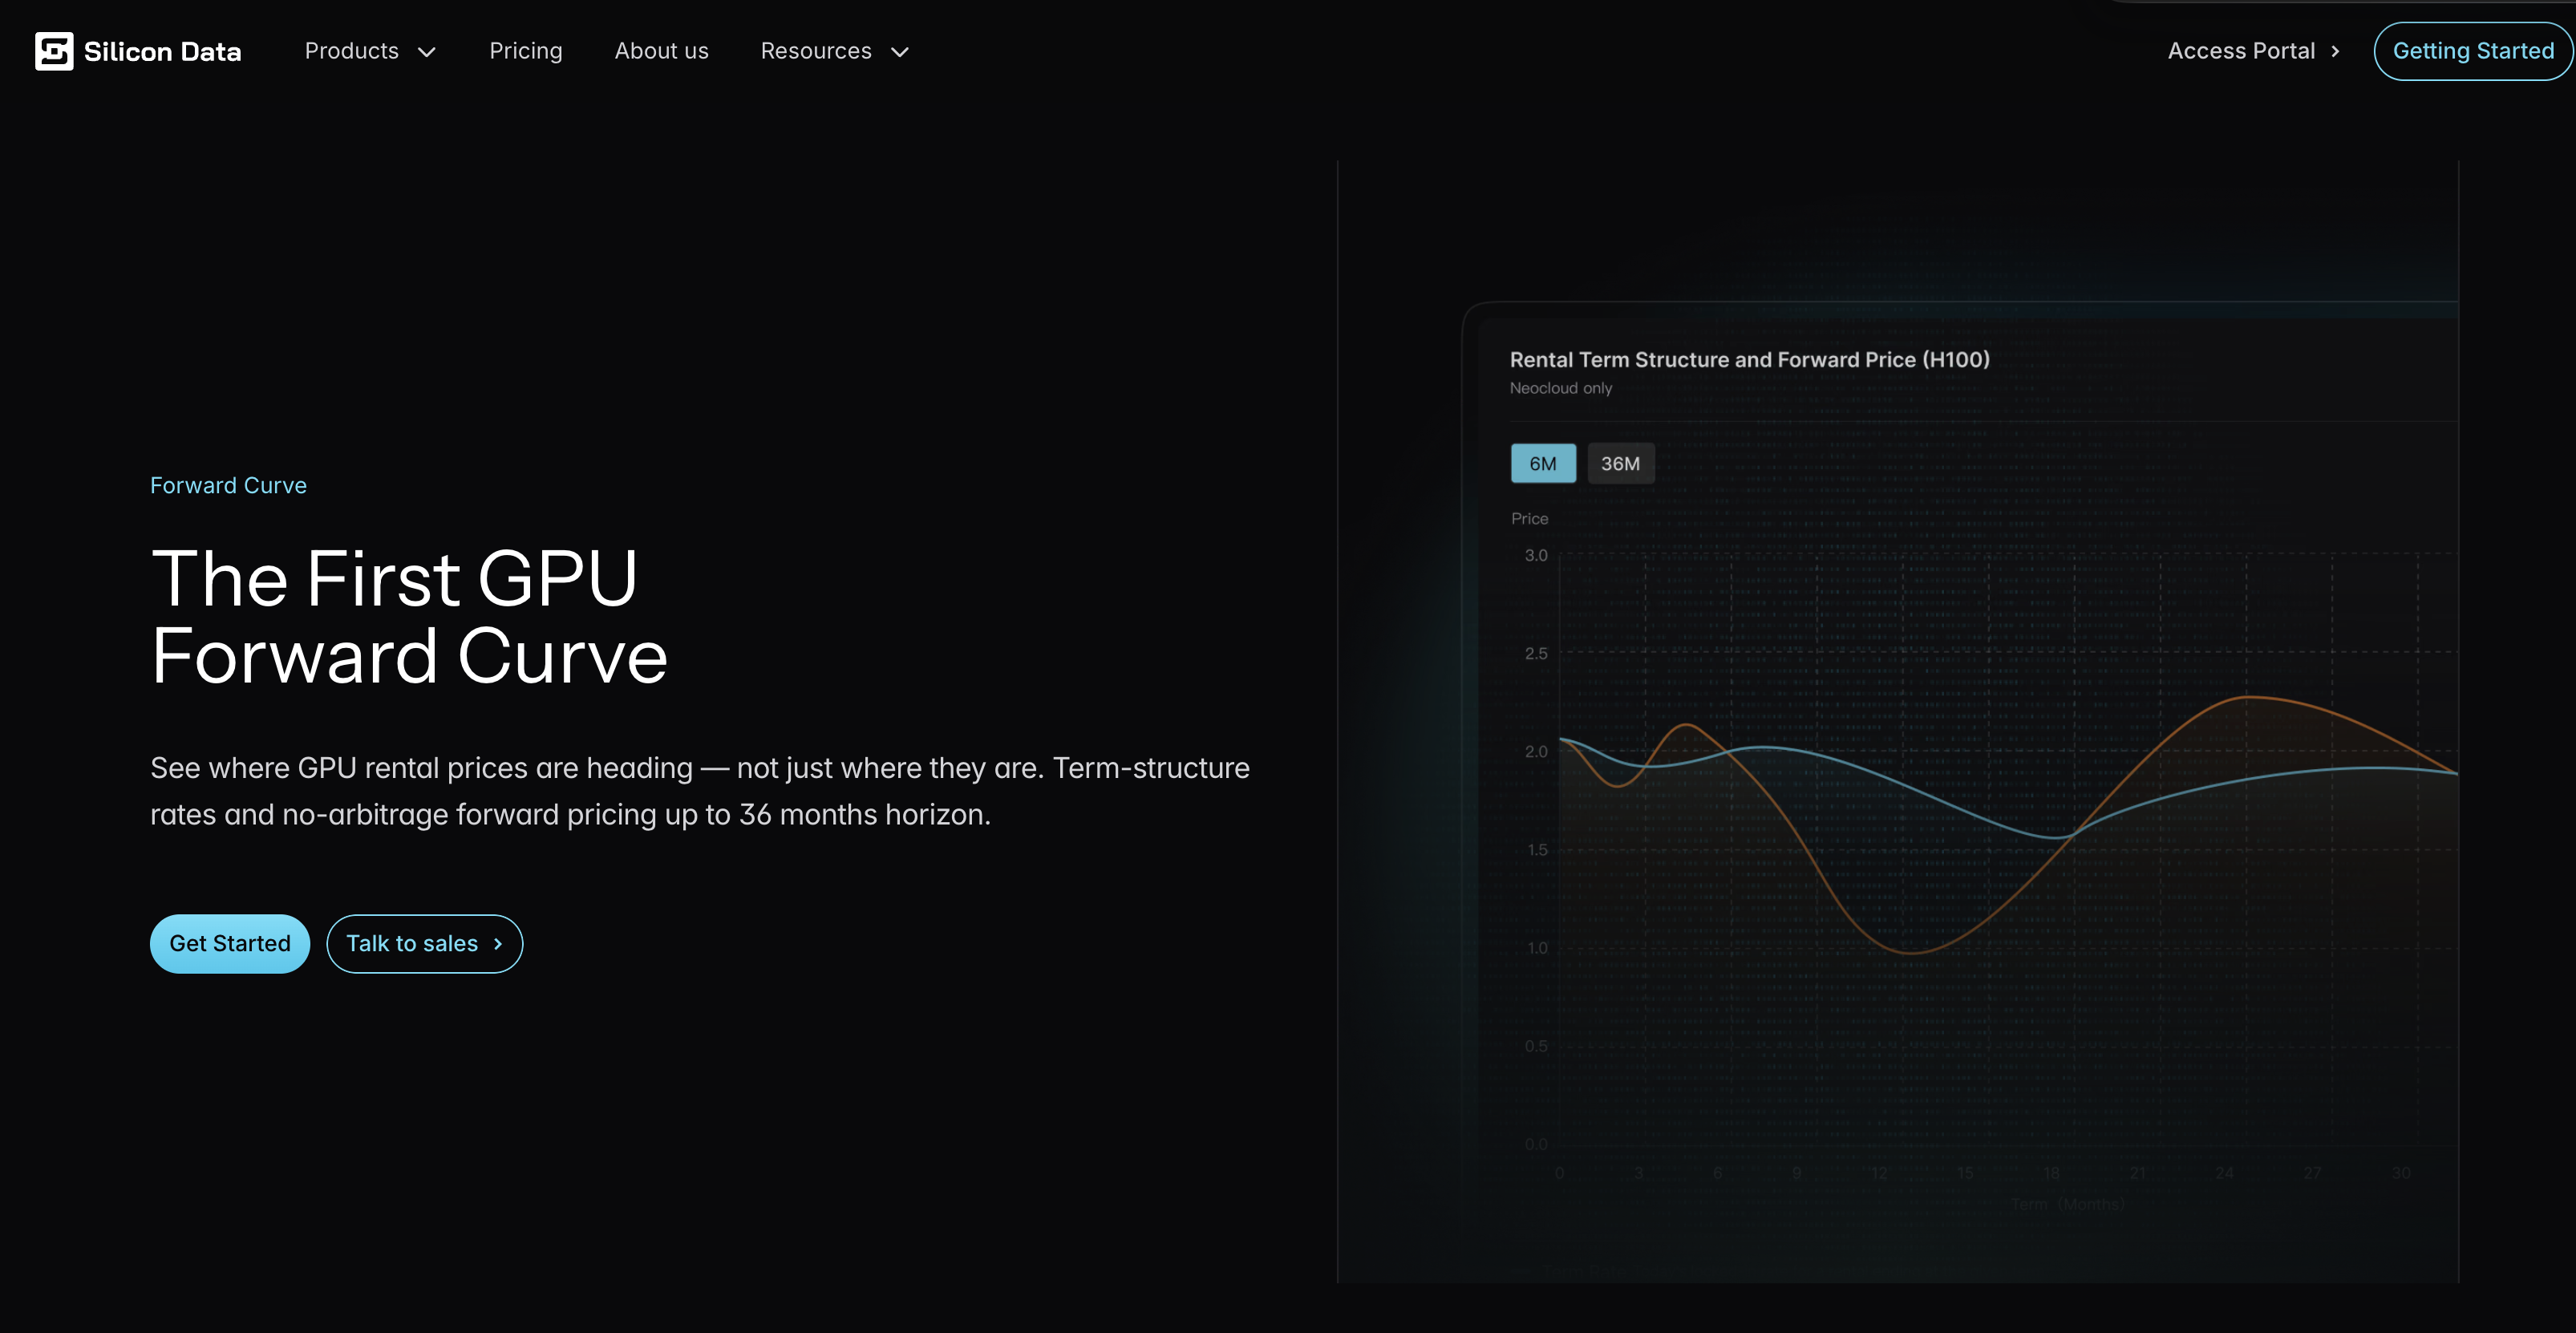Viewport: 2576px width, 1333px height.
Task: Click the orange forward price curve peak
Action: 2248,697
